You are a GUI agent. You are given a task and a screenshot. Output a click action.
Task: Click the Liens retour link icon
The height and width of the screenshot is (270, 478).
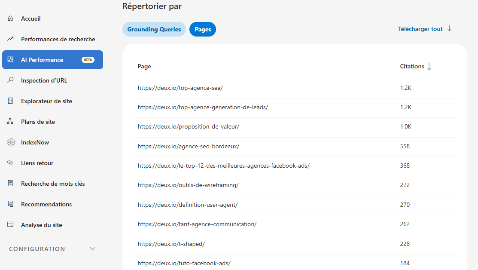click(x=11, y=163)
